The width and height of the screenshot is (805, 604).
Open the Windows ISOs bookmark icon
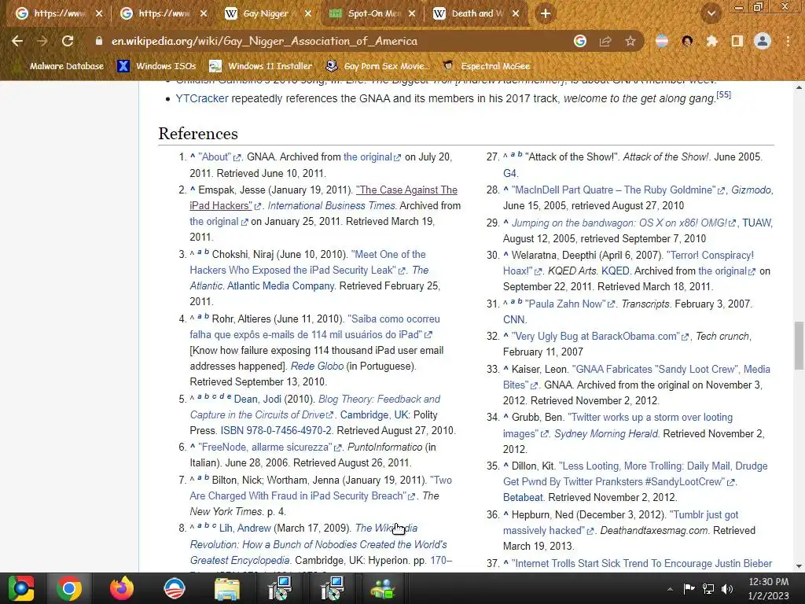[123, 66]
